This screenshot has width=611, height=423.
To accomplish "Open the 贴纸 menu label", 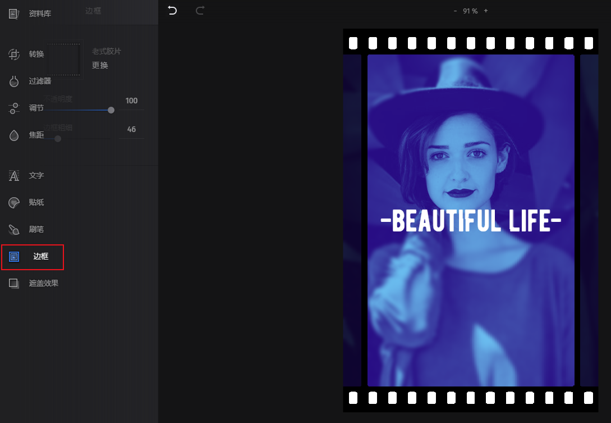I will pos(36,202).
